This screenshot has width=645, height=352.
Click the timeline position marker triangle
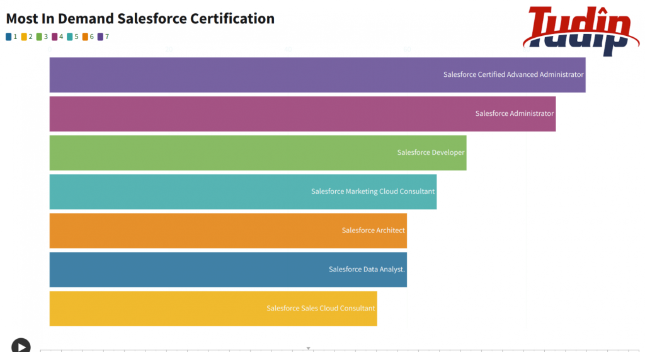308,348
